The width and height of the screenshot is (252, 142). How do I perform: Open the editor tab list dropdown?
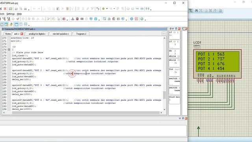click(x=164, y=34)
